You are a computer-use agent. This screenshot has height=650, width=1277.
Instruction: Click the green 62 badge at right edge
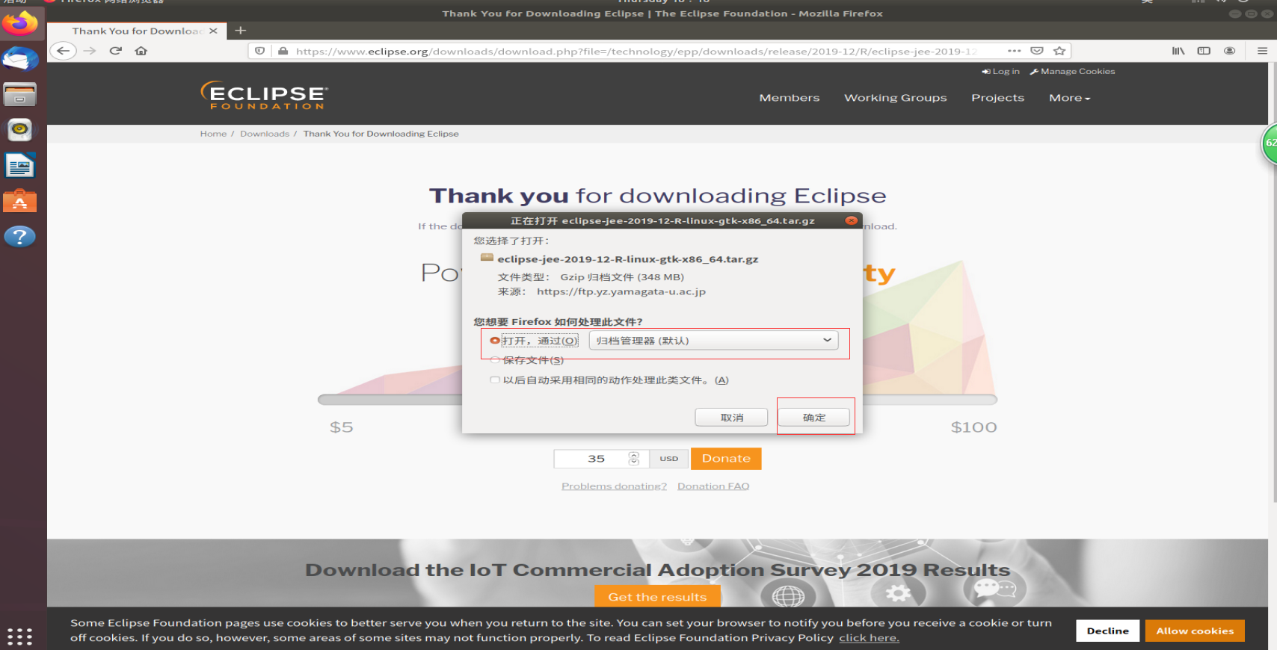pos(1270,143)
